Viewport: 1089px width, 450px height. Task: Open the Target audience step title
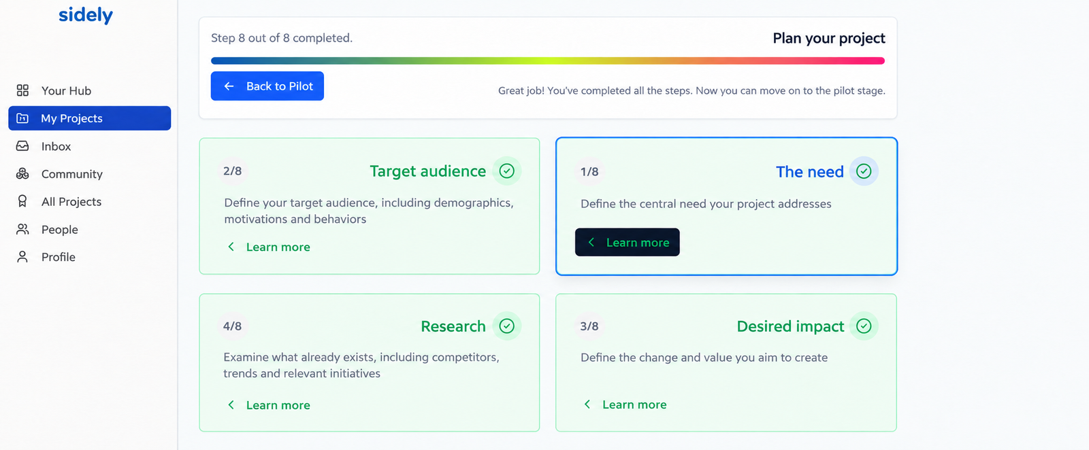tap(428, 171)
